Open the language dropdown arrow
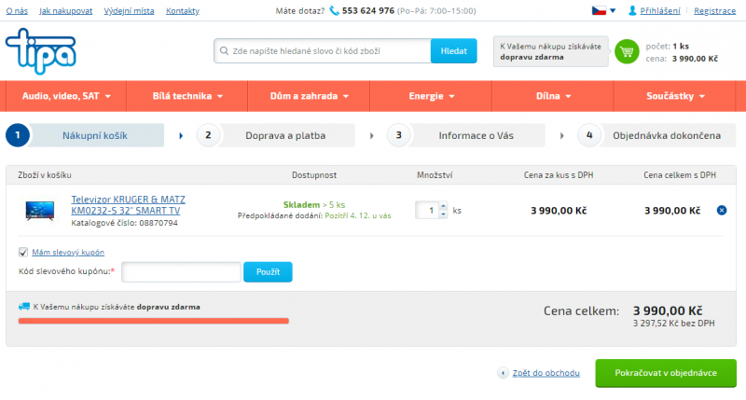746x400 pixels. pyautogui.click(x=613, y=10)
